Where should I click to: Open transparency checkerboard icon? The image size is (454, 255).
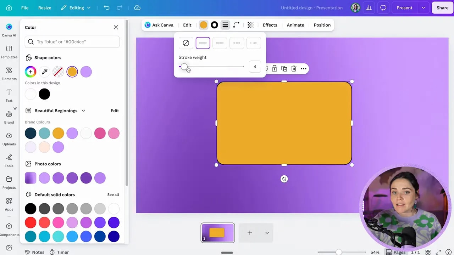pos(250,25)
